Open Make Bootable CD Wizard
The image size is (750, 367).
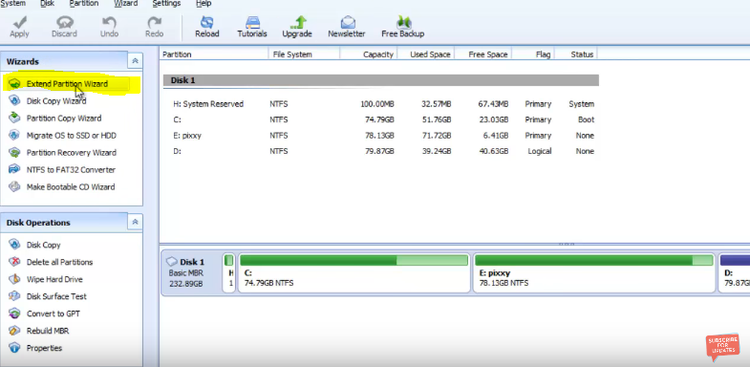pos(71,187)
